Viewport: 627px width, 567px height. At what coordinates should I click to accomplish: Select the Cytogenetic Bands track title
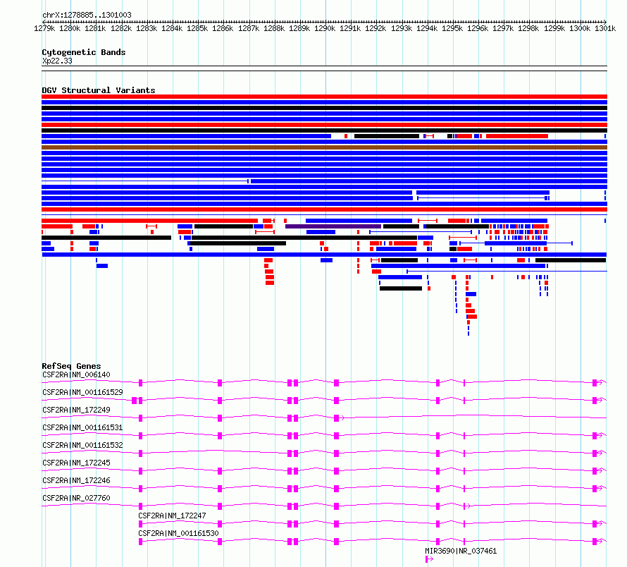[84, 52]
